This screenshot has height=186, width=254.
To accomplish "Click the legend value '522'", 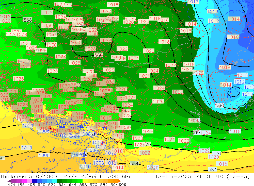I will pyautogui.click(x=52, y=184).
